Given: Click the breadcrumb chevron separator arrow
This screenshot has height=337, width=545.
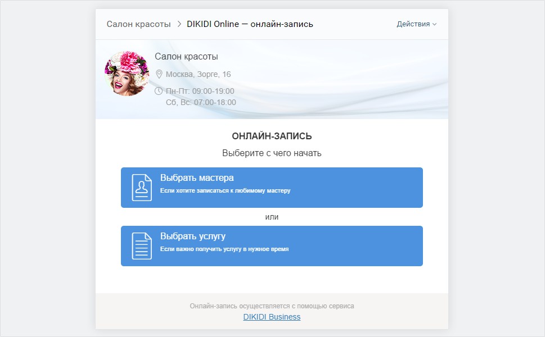Looking at the screenshot, I should tap(179, 24).
